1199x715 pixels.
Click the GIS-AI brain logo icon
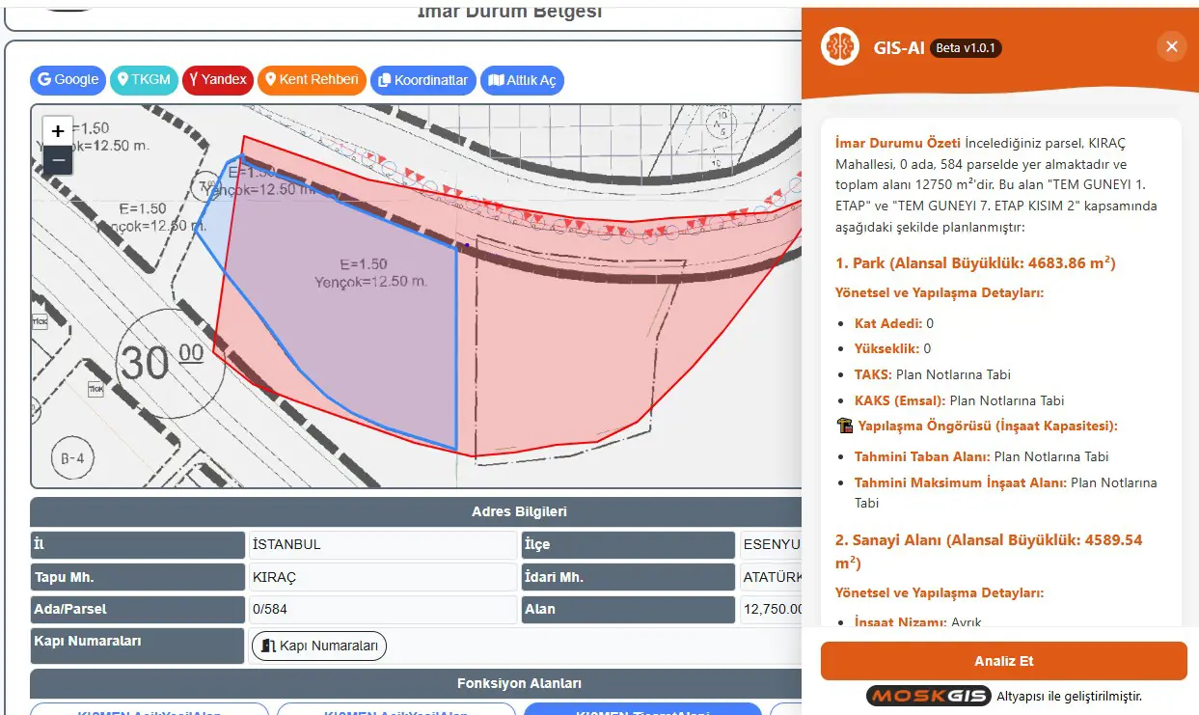pos(840,46)
